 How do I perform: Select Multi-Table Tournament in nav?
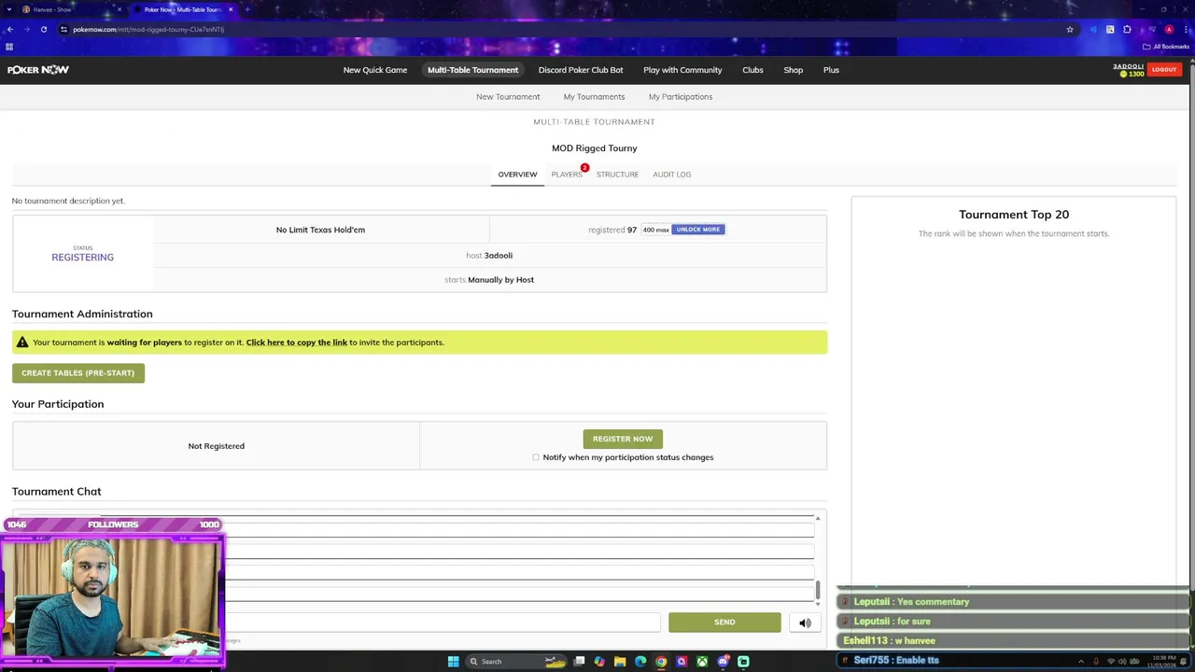point(472,70)
